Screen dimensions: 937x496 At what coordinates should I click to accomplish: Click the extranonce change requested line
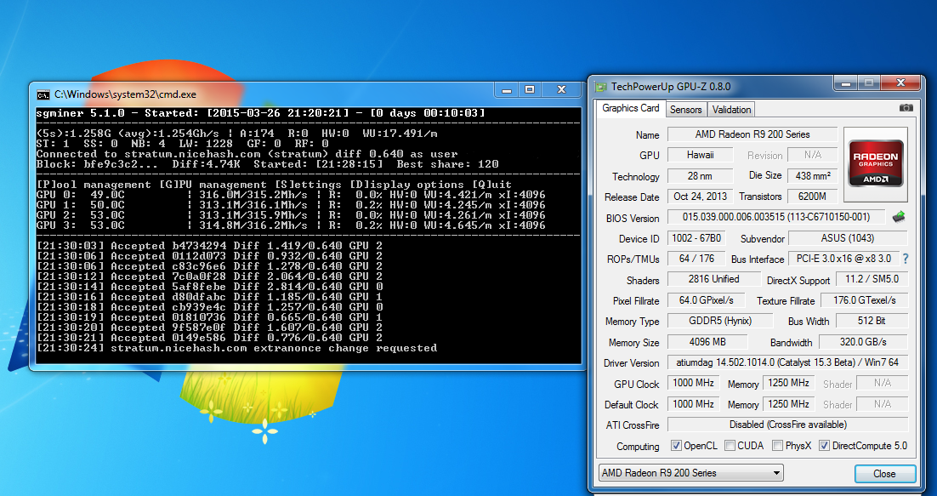(236, 348)
